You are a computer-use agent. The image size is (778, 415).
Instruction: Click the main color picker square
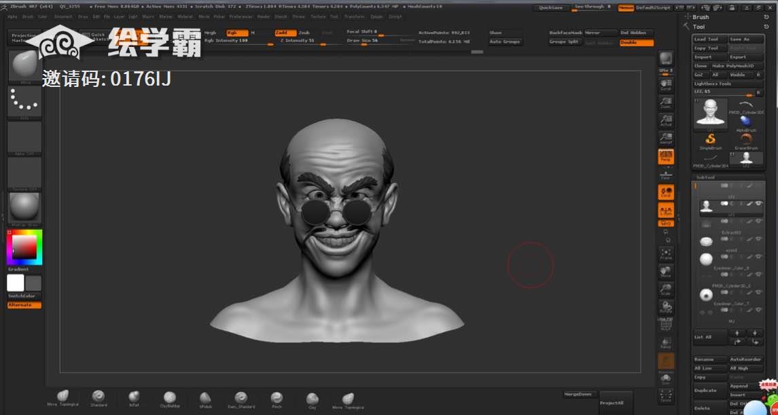tap(24, 247)
